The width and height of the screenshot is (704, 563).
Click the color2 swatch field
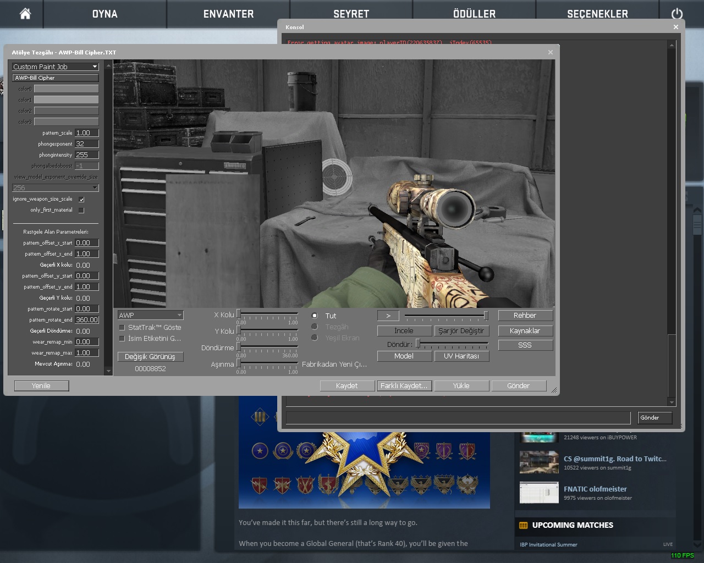[x=66, y=111]
